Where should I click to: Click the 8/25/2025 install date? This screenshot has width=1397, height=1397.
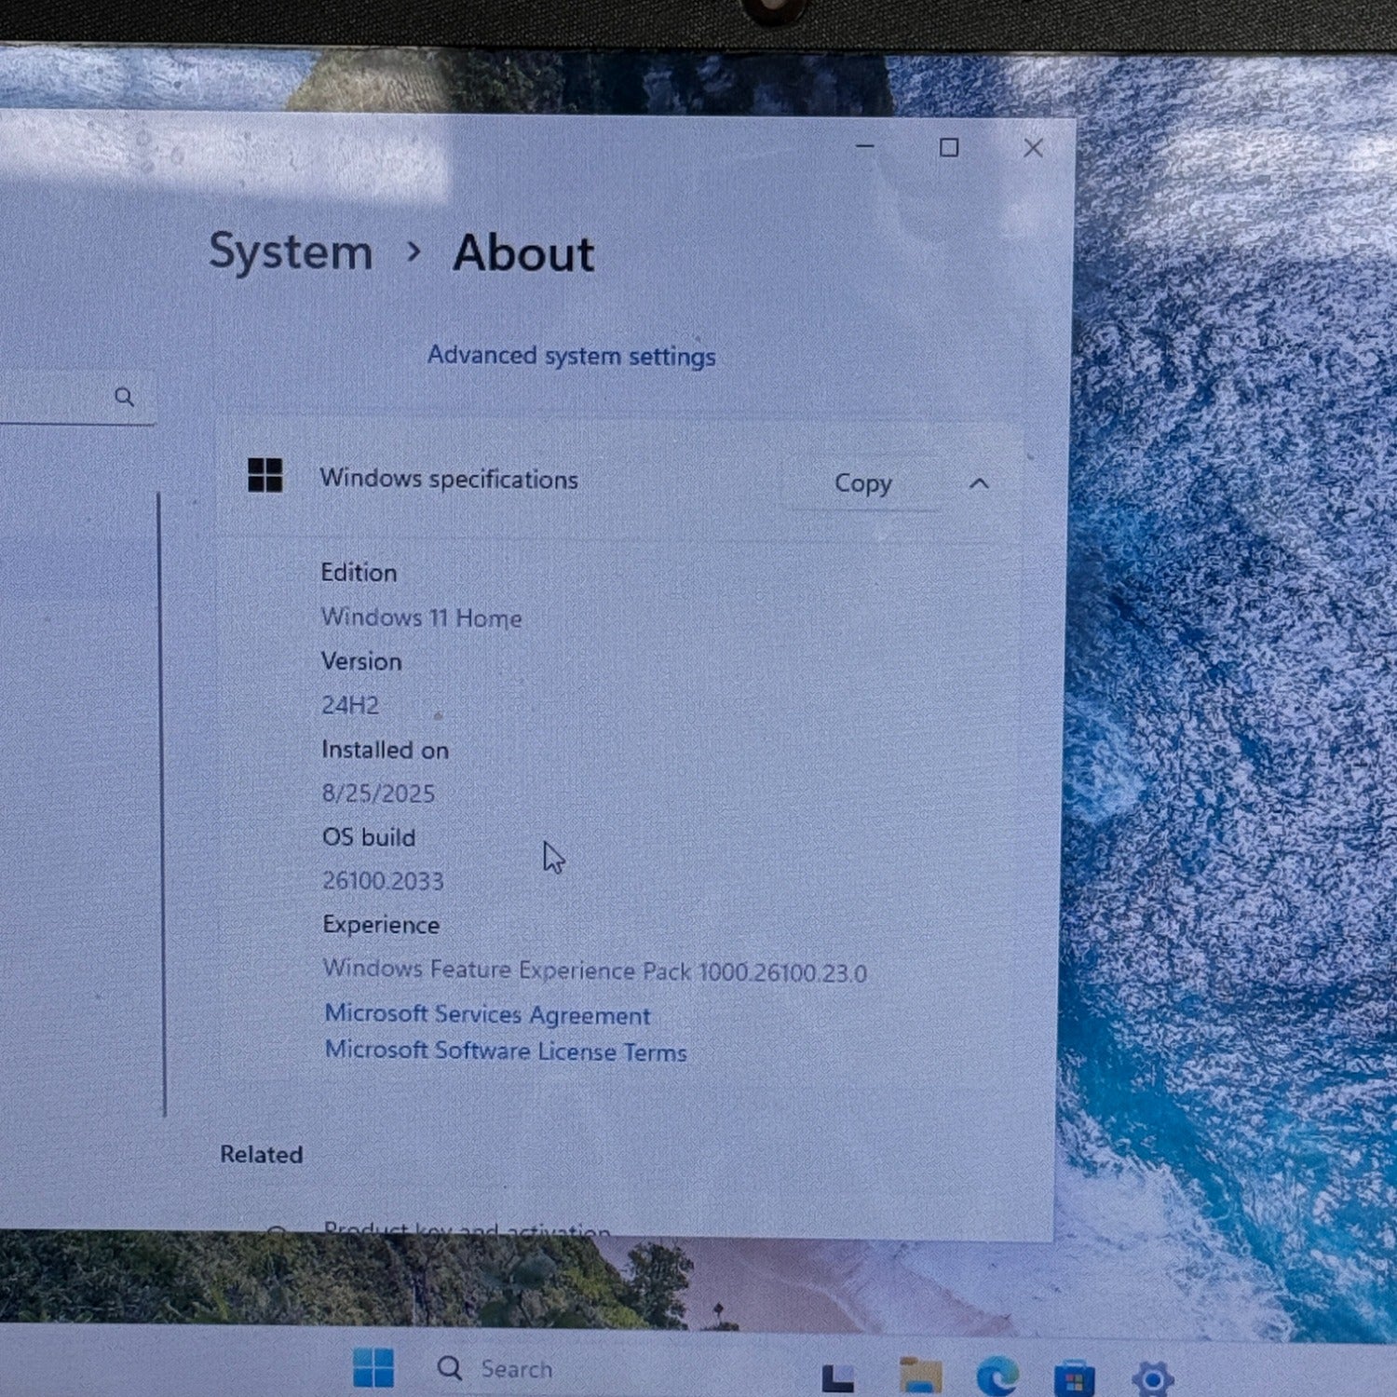click(378, 793)
